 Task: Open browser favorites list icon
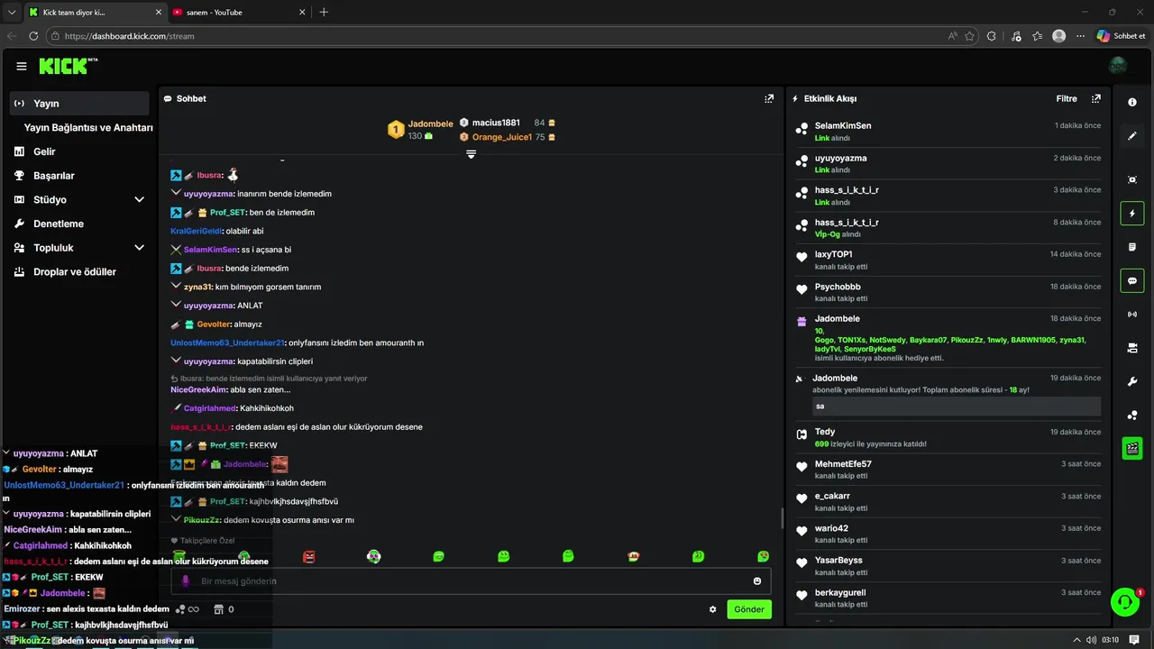tap(1038, 36)
